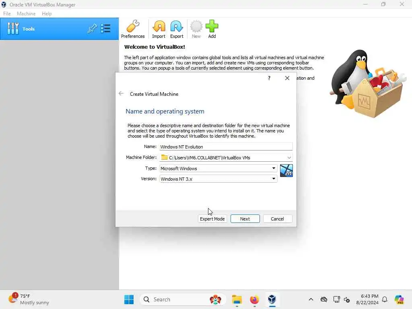The image size is (412, 309).
Task: Select the Tools icon in sidebar
Action: point(13,29)
